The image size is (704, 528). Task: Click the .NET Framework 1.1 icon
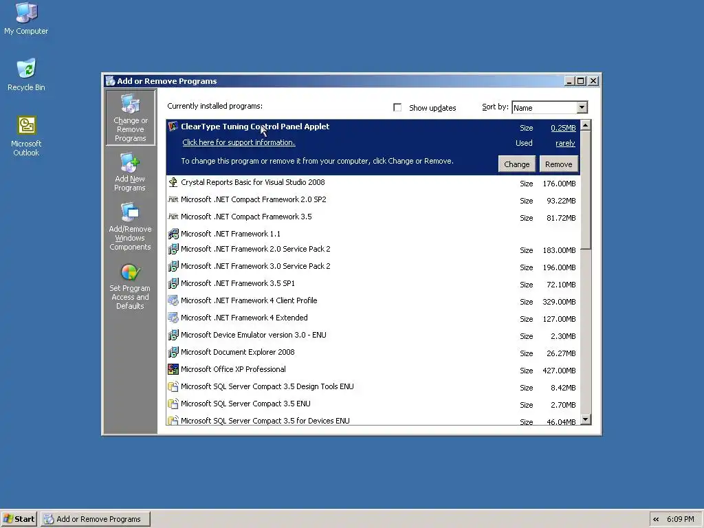[173, 234]
